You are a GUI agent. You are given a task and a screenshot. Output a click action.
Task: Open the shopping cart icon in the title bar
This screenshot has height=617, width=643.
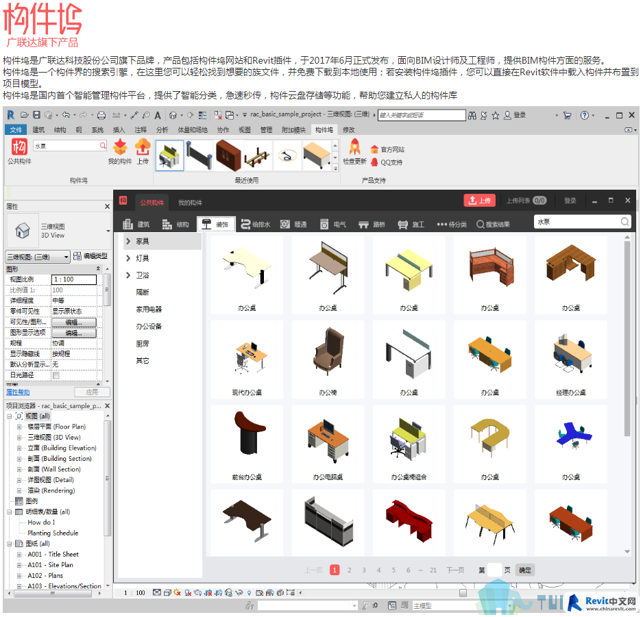coord(567,116)
